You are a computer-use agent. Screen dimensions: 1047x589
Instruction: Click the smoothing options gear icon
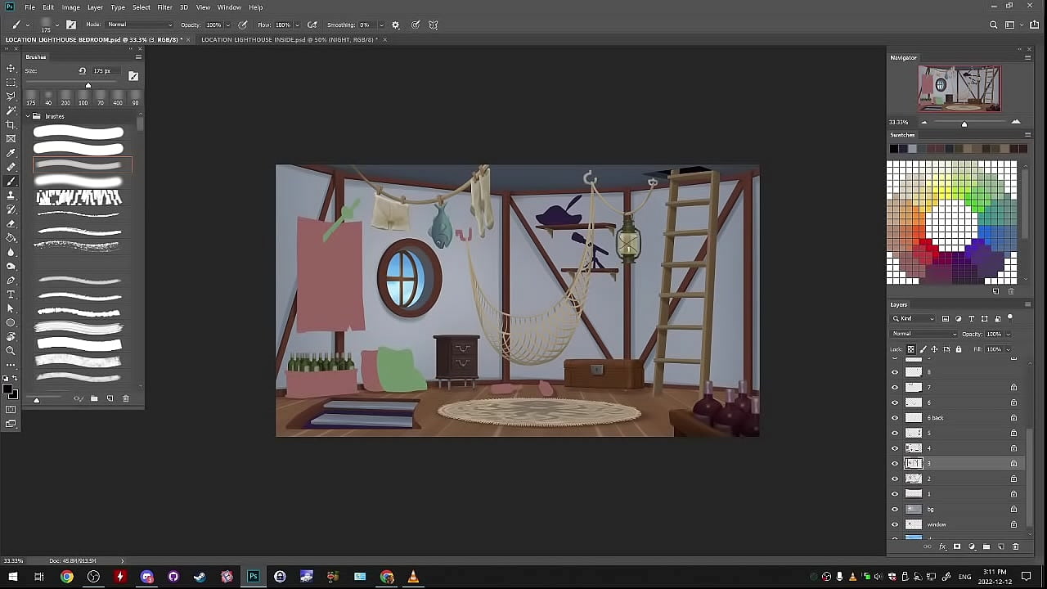coord(396,25)
